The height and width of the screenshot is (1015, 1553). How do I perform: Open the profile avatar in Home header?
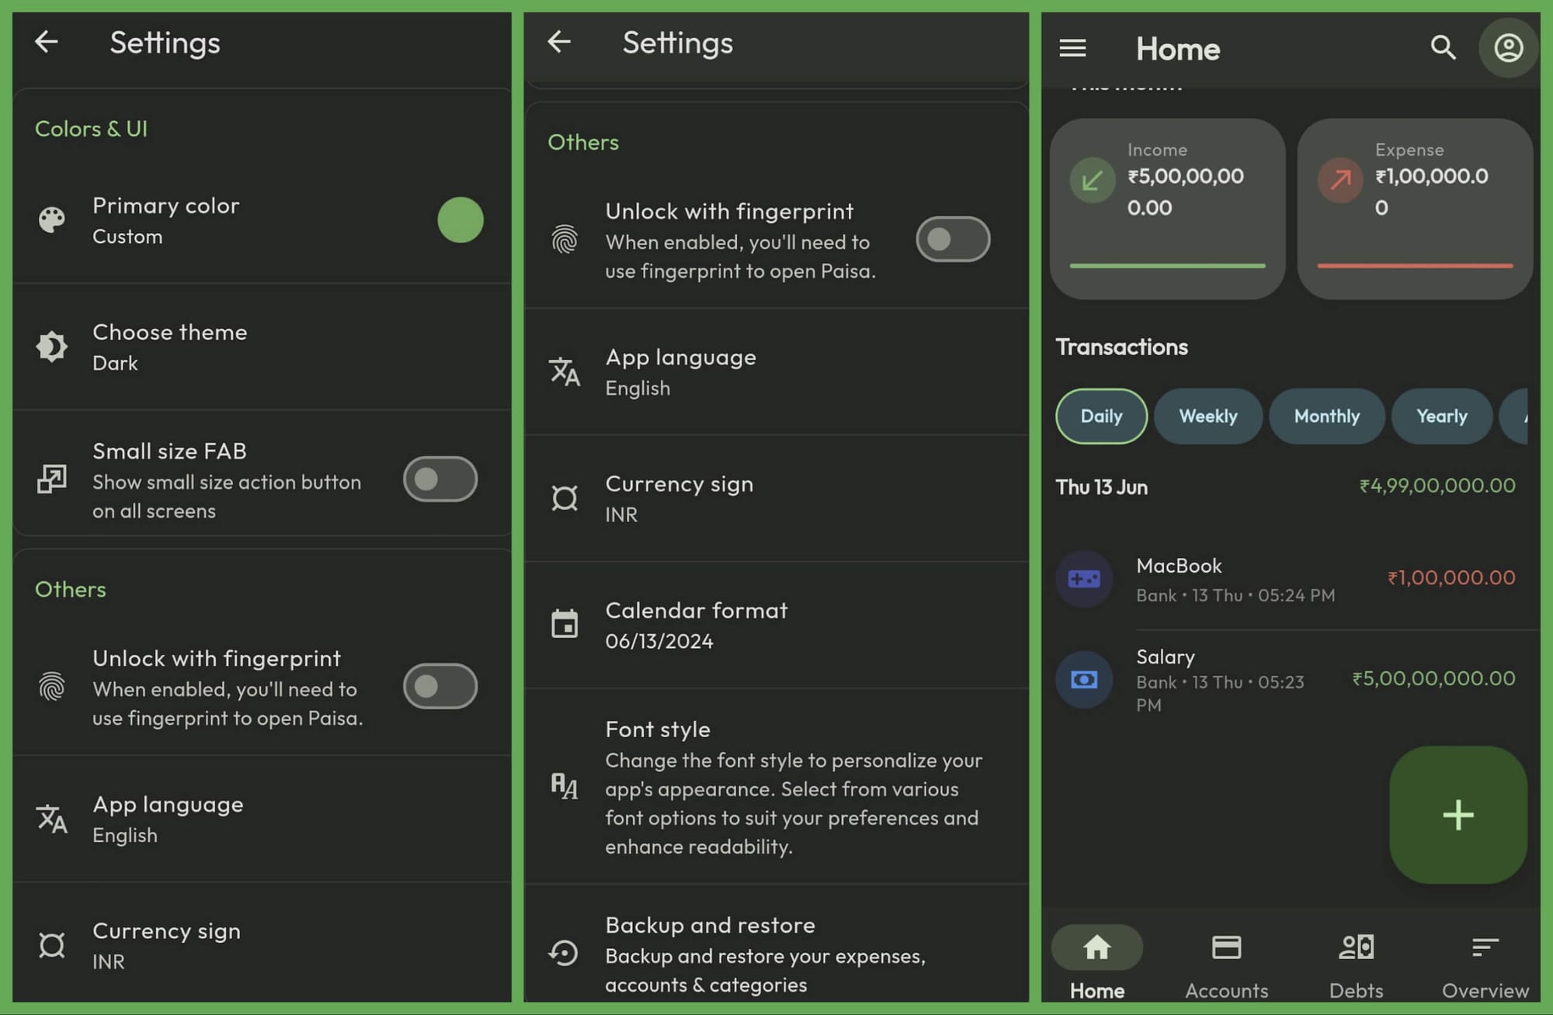pos(1507,48)
